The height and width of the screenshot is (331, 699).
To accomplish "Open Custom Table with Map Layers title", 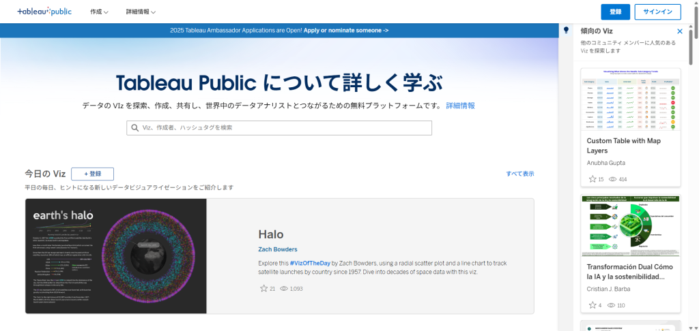I will (x=624, y=146).
